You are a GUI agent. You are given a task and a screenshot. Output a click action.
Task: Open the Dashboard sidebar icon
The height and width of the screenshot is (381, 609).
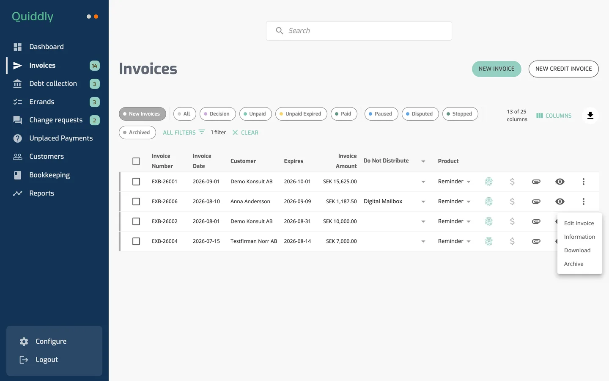click(x=17, y=47)
